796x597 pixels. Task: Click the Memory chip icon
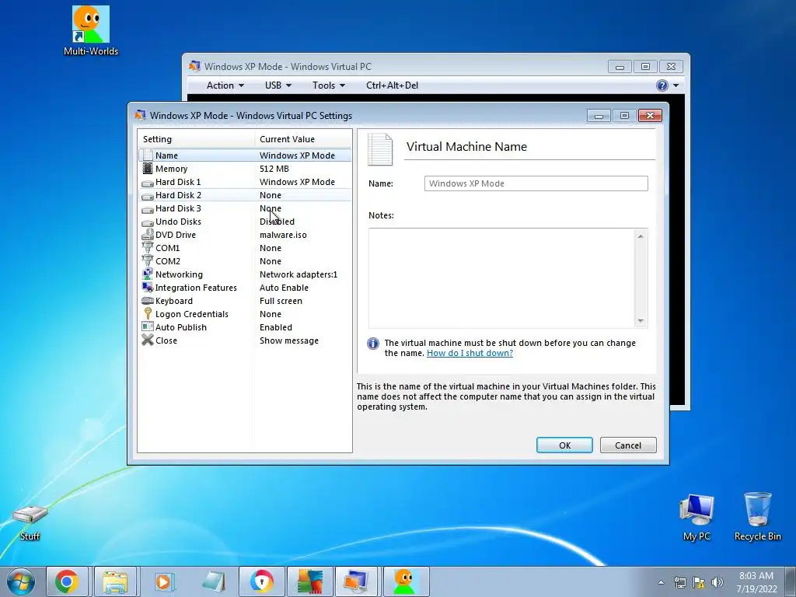click(x=148, y=169)
